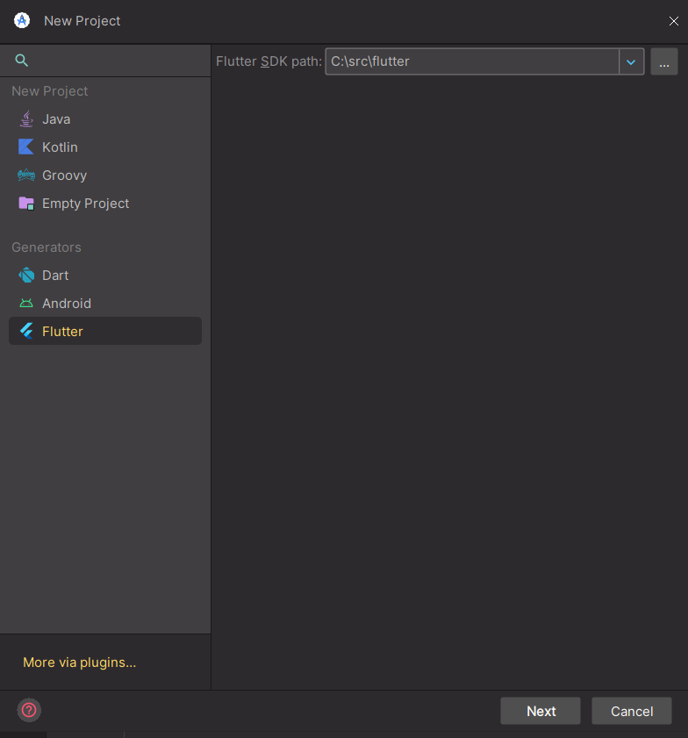Click the New Project section heading in the list
Viewport: 688px width, 738px height.
pyautogui.click(x=49, y=91)
